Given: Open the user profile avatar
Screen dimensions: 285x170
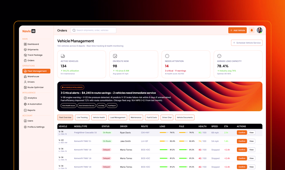Looking at the screenshot, I should point(260,30).
